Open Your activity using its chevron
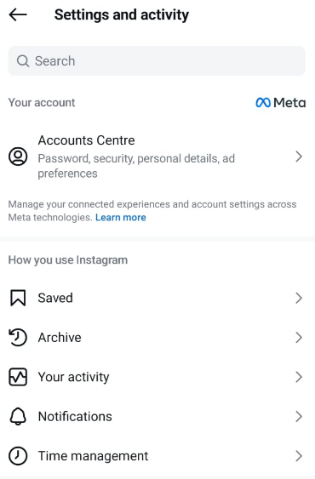The height and width of the screenshot is (479, 315). [x=299, y=377]
